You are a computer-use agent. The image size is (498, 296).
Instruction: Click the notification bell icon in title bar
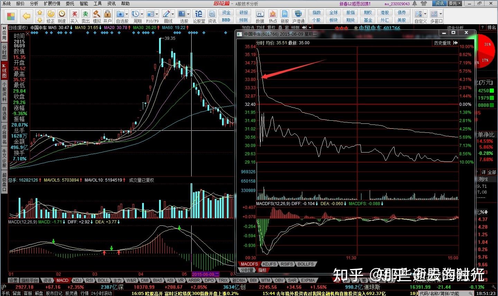click(x=415, y=3)
